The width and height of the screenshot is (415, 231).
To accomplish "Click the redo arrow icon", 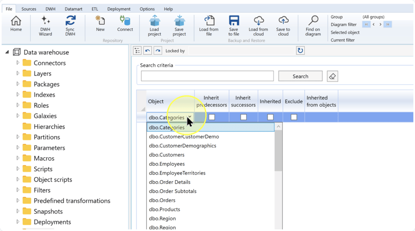I will (x=158, y=51).
